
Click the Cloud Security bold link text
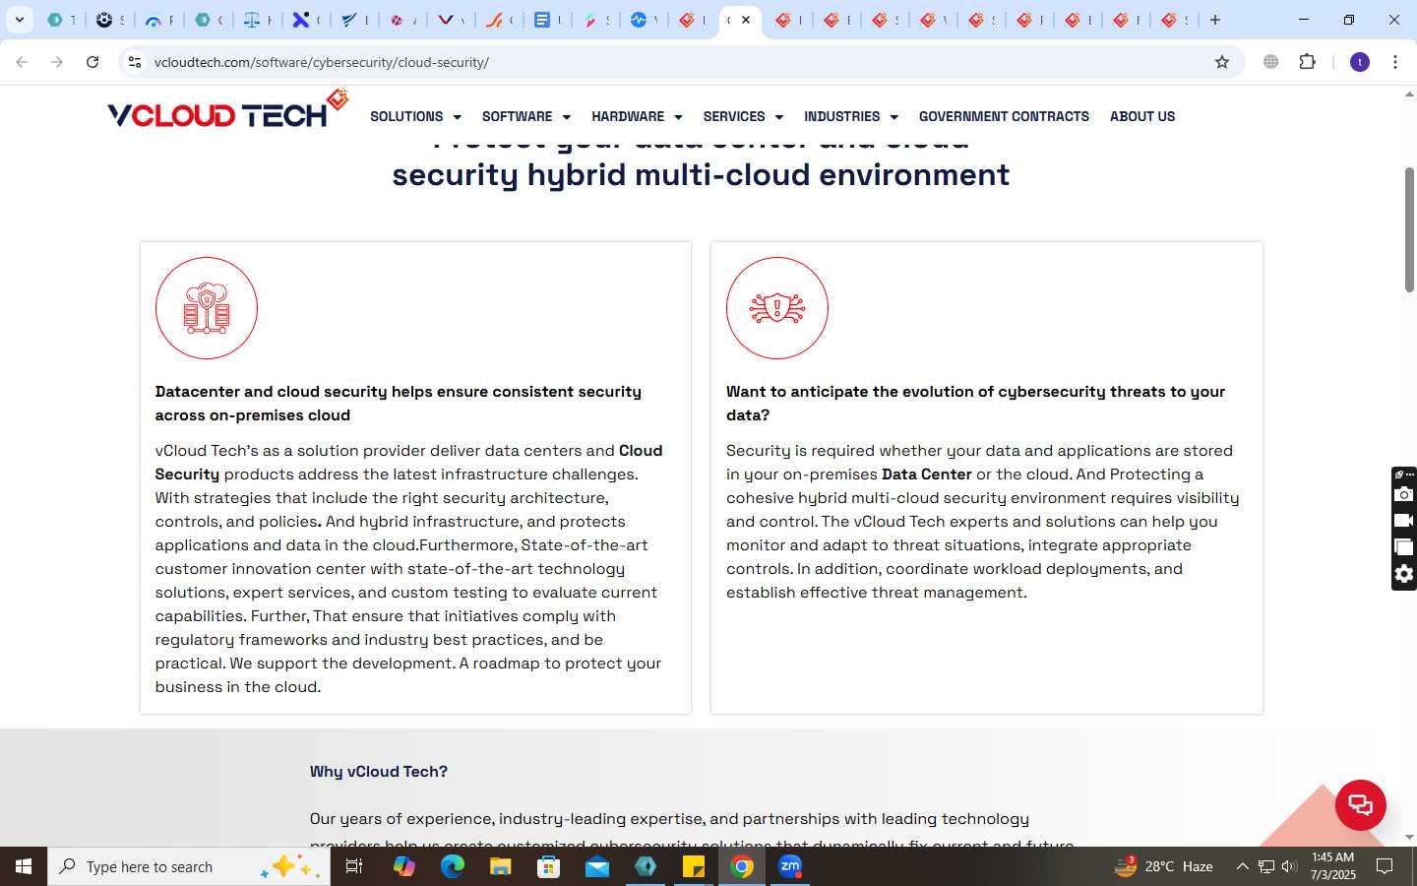coord(408,463)
